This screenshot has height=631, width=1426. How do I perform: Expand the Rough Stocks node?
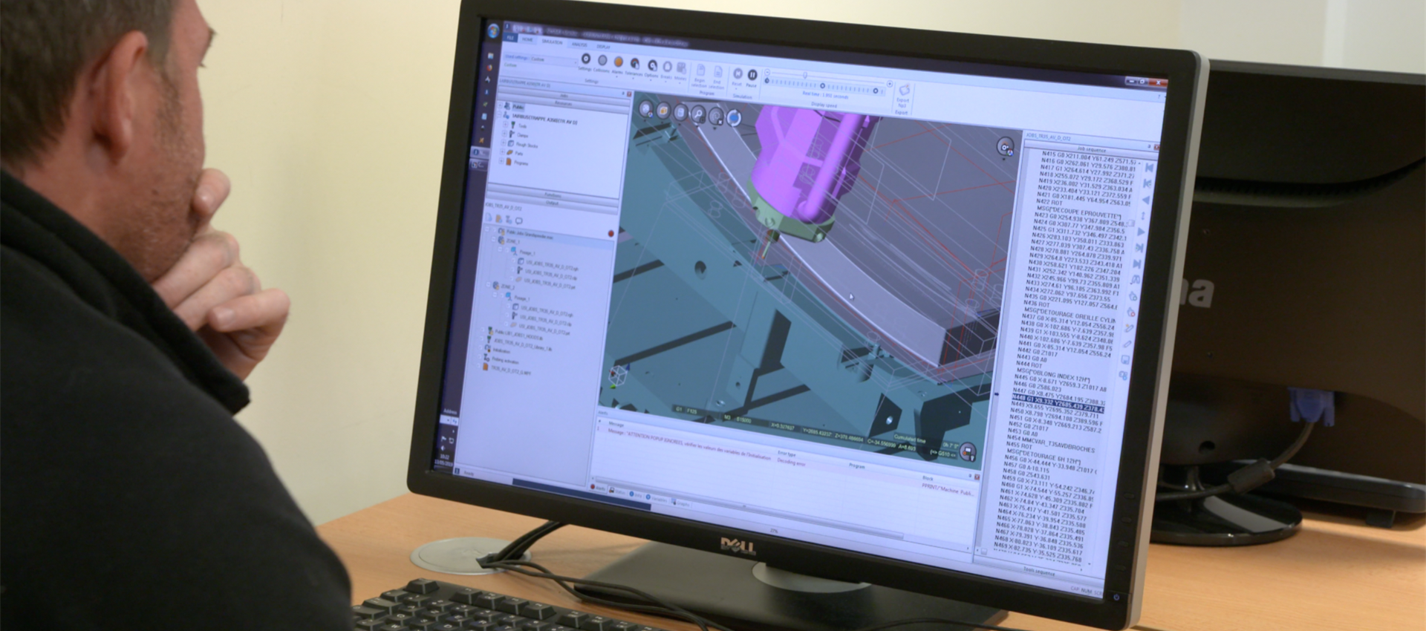pos(503,143)
